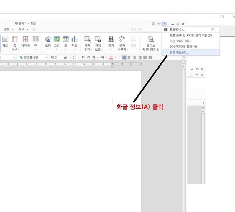The height and width of the screenshot is (212, 235).
Task: Launch 오피스 커뮤니케이터 icon
Action: coord(151,39)
